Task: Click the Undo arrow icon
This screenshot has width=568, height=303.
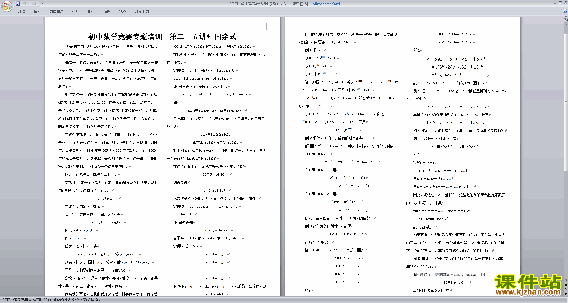Action: tap(24, 4)
